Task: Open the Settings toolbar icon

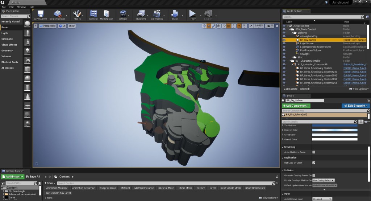Action: (x=123, y=14)
